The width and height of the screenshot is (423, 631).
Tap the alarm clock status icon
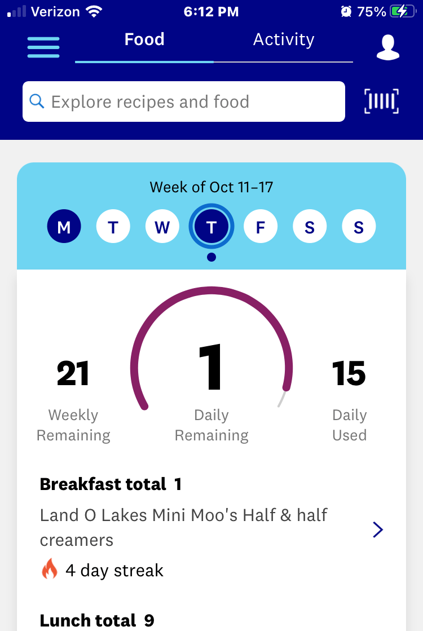pyautogui.click(x=346, y=11)
